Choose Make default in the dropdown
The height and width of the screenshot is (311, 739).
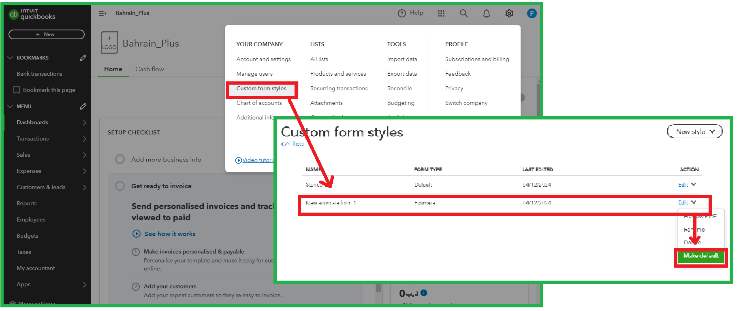tap(701, 256)
